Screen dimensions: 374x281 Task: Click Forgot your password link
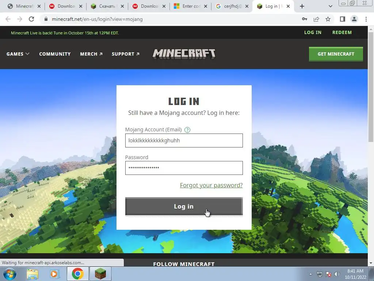211,185
